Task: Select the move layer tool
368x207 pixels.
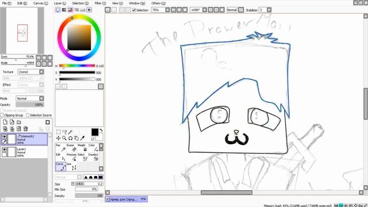Action: click(x=58, y=138)
